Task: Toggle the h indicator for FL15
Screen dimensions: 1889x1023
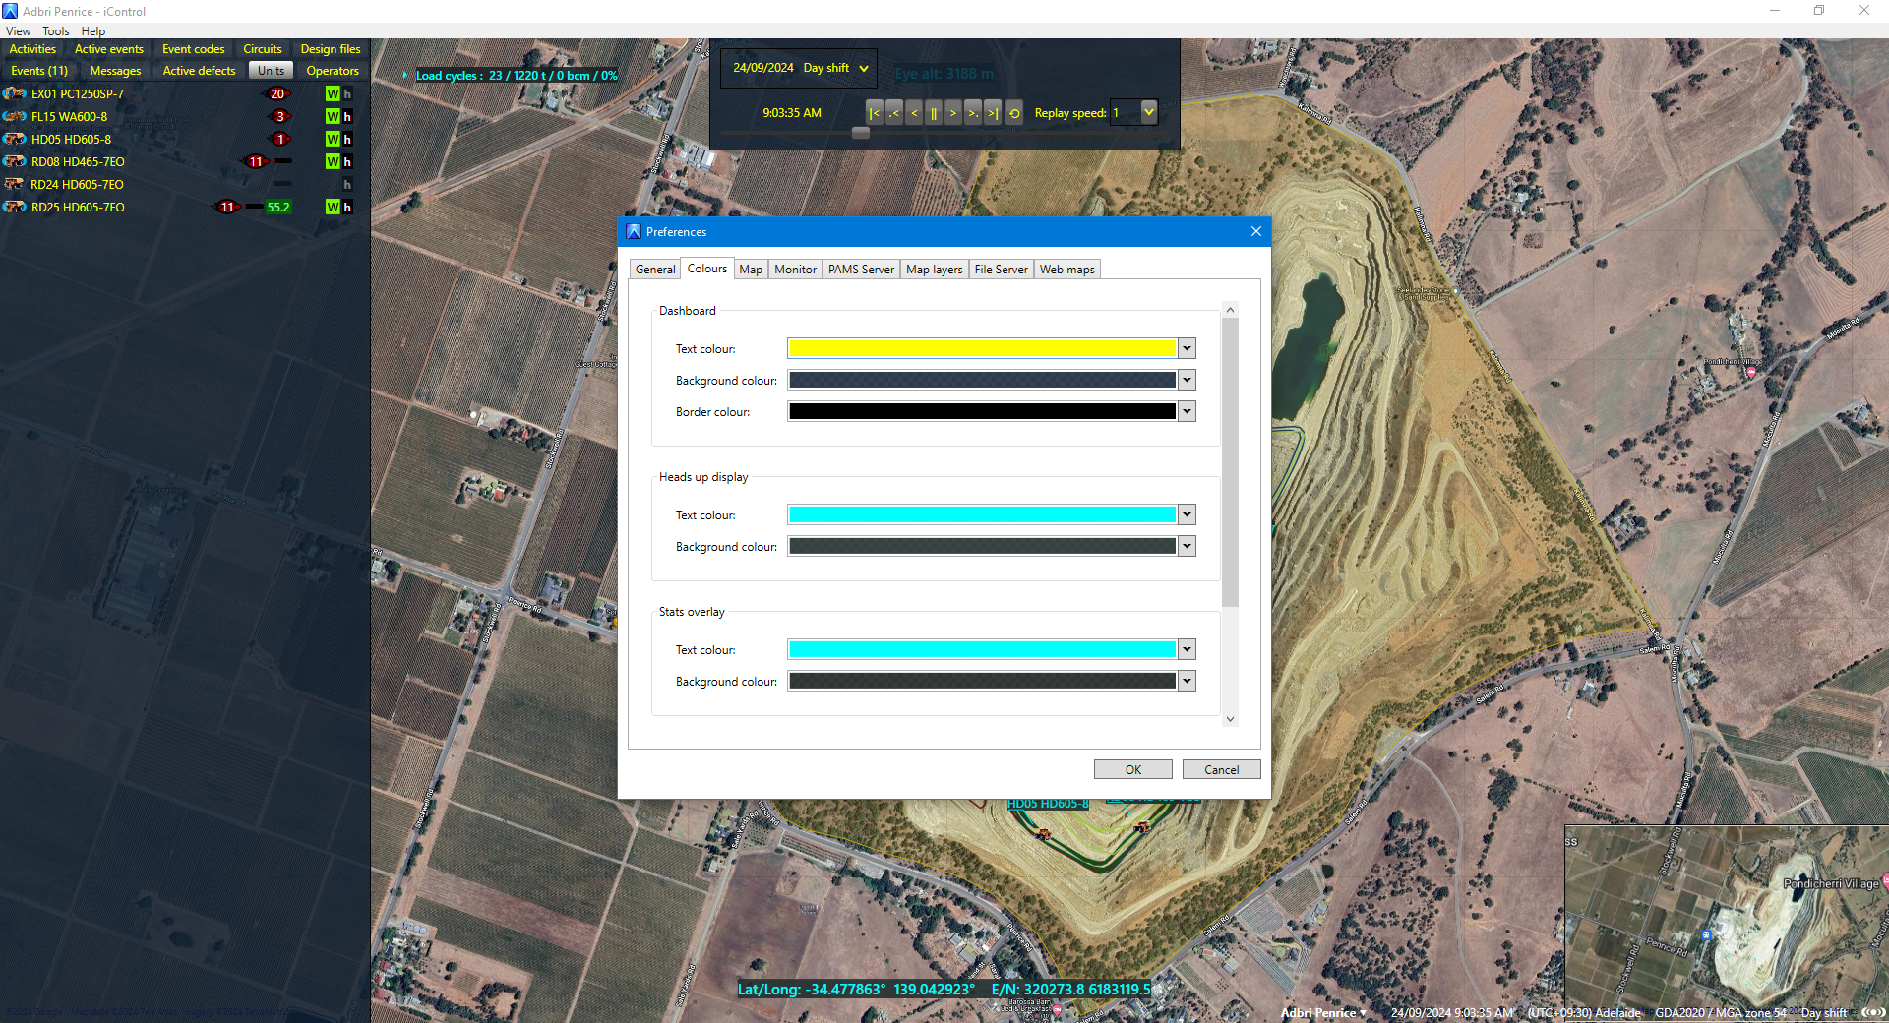Action: click(x=347, y=116)
